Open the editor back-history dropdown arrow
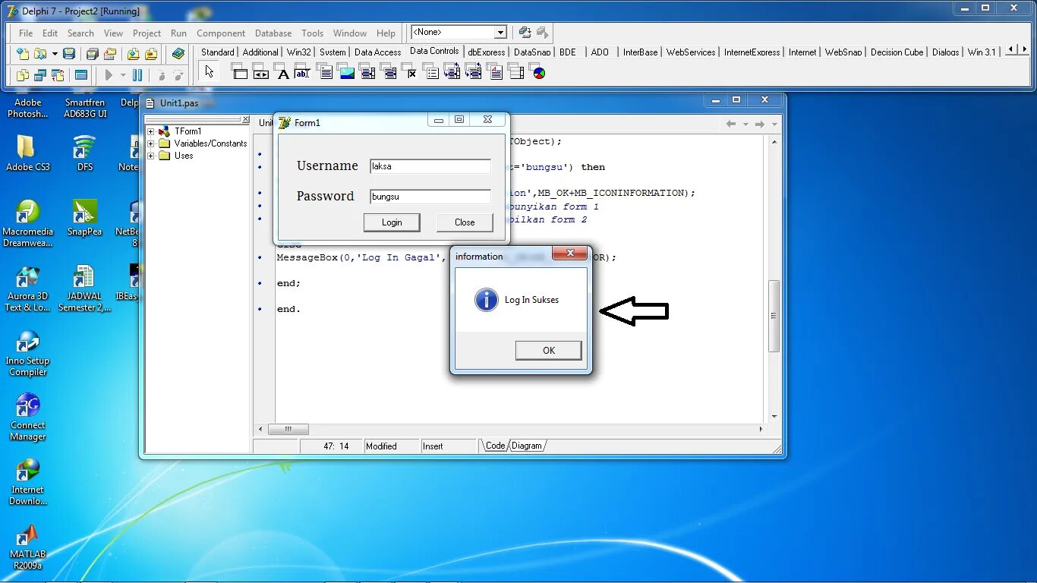The width and height of the screenshot is (1037, 583). [x=745, y=124]
